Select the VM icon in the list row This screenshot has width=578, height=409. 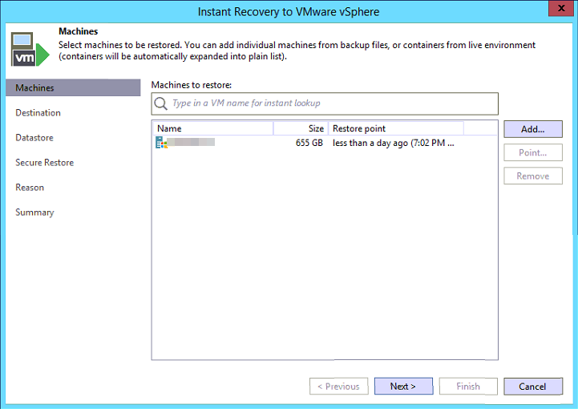click(161, 143)
